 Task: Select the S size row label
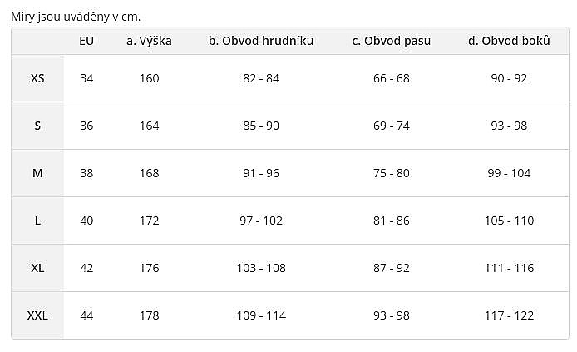coord(37,126)
